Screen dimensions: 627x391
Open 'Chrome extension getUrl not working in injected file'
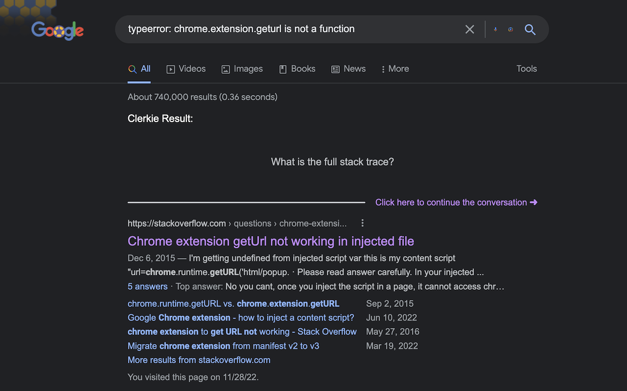tap(271, 241)
